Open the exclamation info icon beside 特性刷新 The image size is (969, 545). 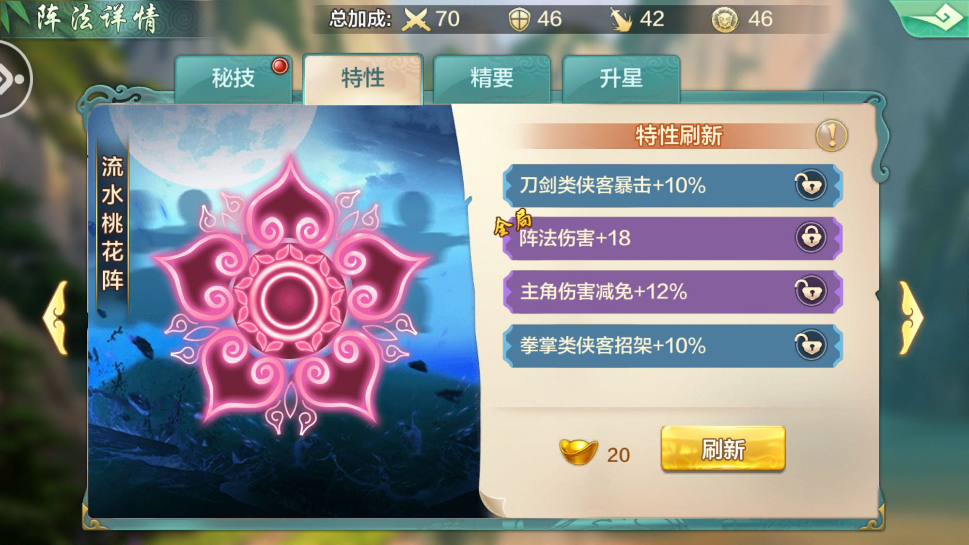(831, 136)
